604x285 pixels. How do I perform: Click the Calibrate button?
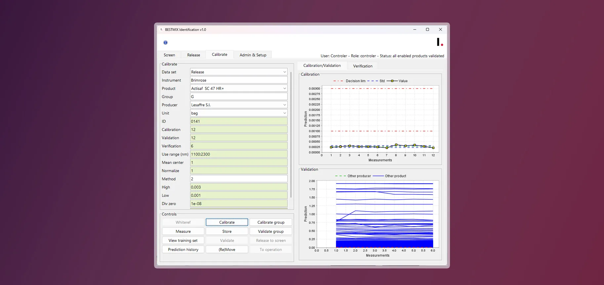click(227, 222)
